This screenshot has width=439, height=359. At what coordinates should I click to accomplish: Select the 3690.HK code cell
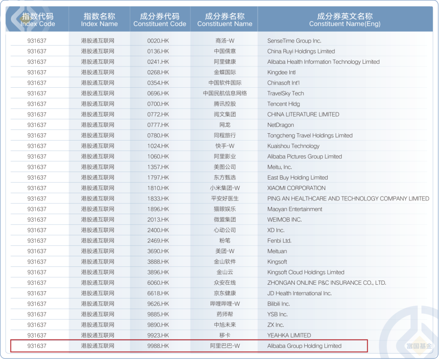158,251
